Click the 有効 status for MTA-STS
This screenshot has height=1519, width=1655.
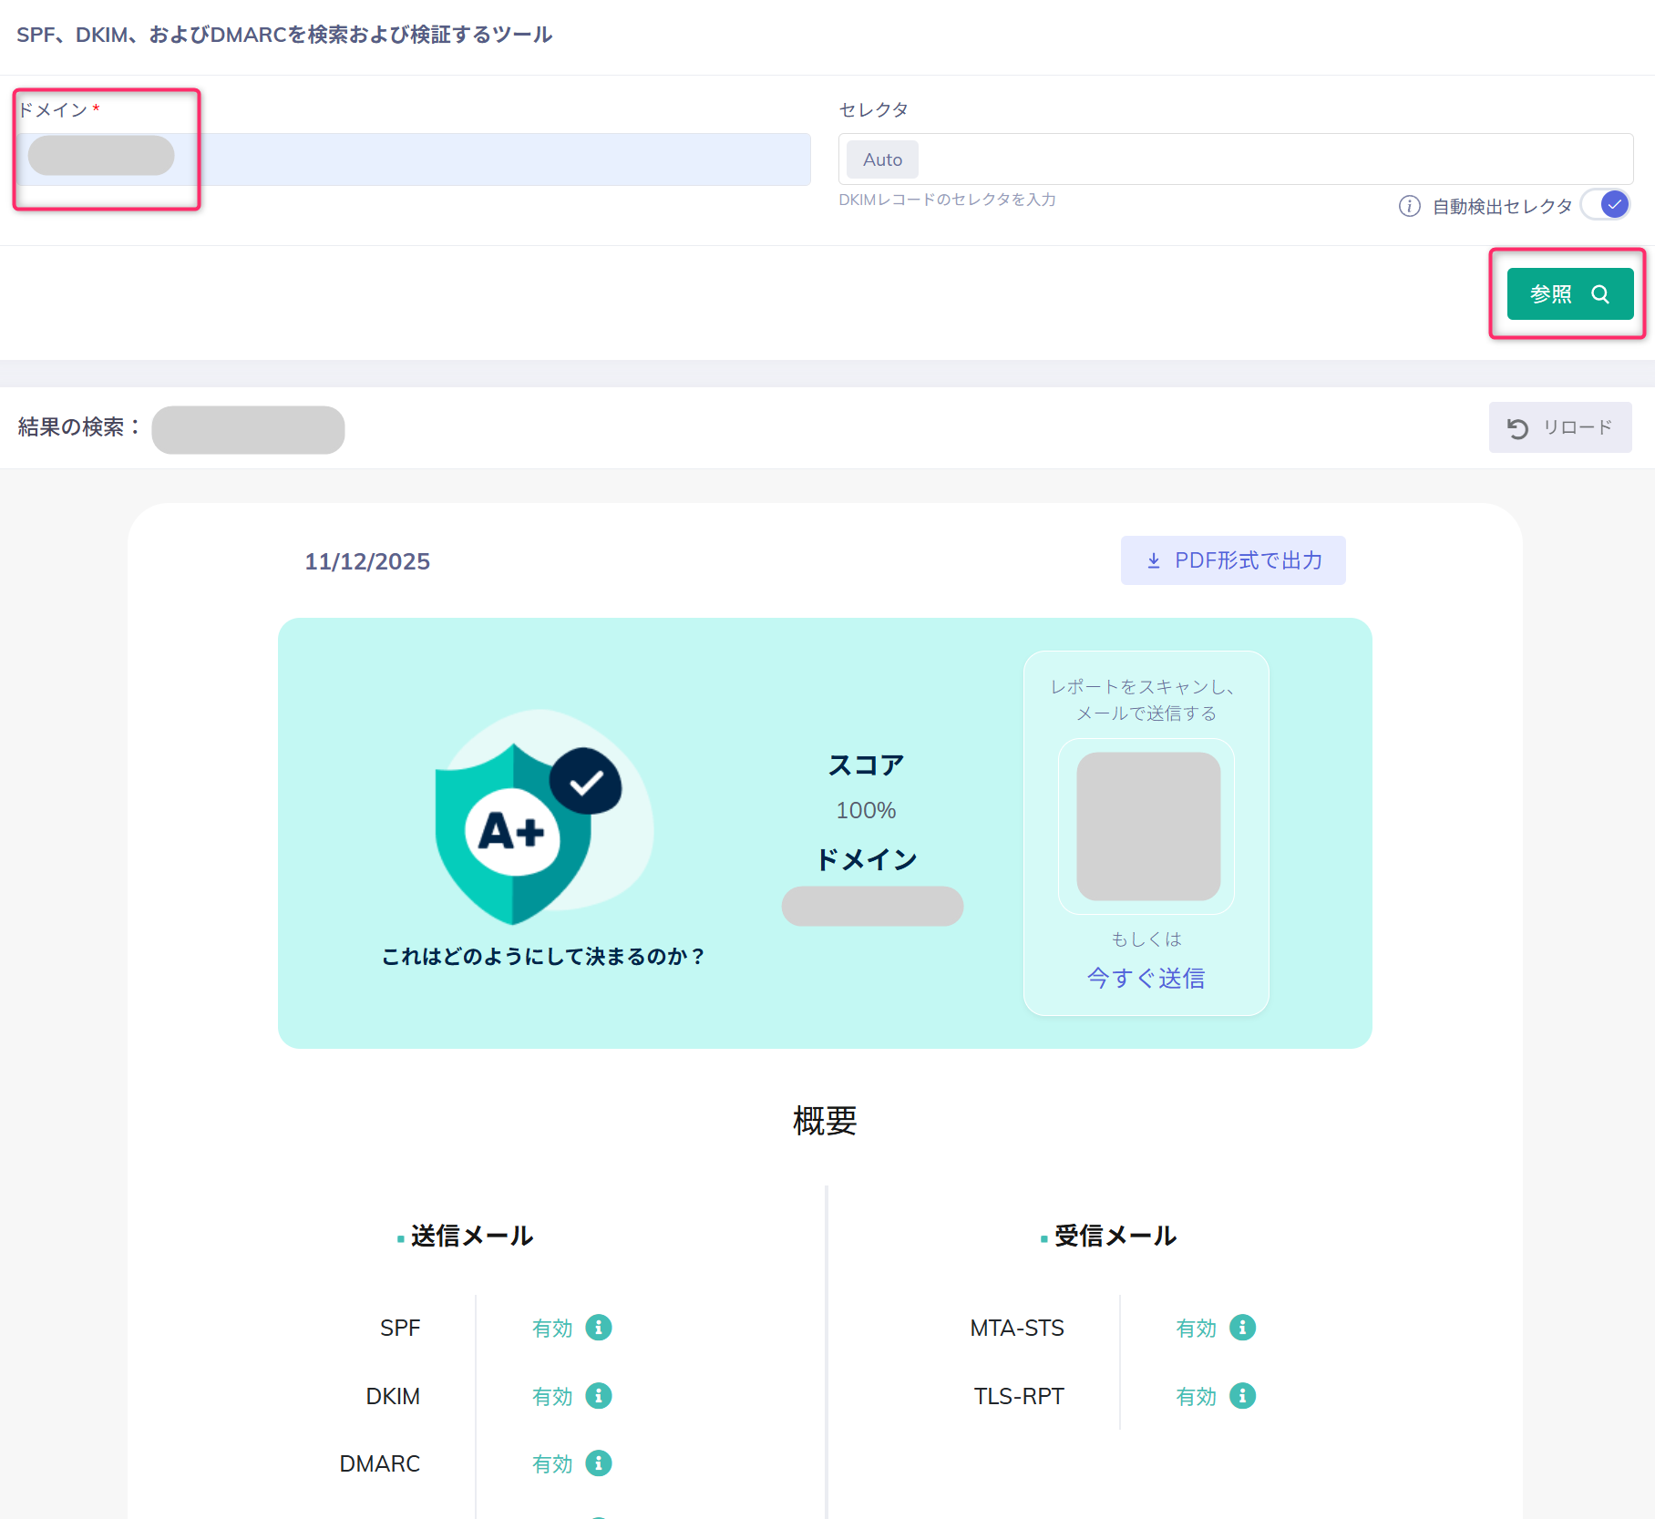pos(1196,1329)
